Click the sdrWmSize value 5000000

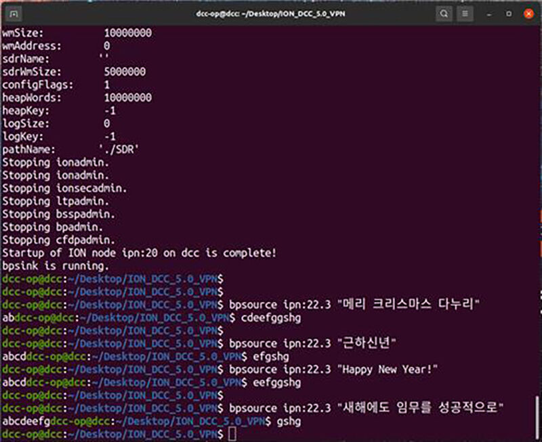click(x=125, y=72)
